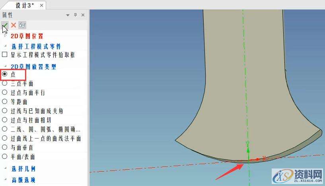This screenshot has width=325, height=186.
Task: Pin the 属性 panel with pushpin icon
Action: 75,15
